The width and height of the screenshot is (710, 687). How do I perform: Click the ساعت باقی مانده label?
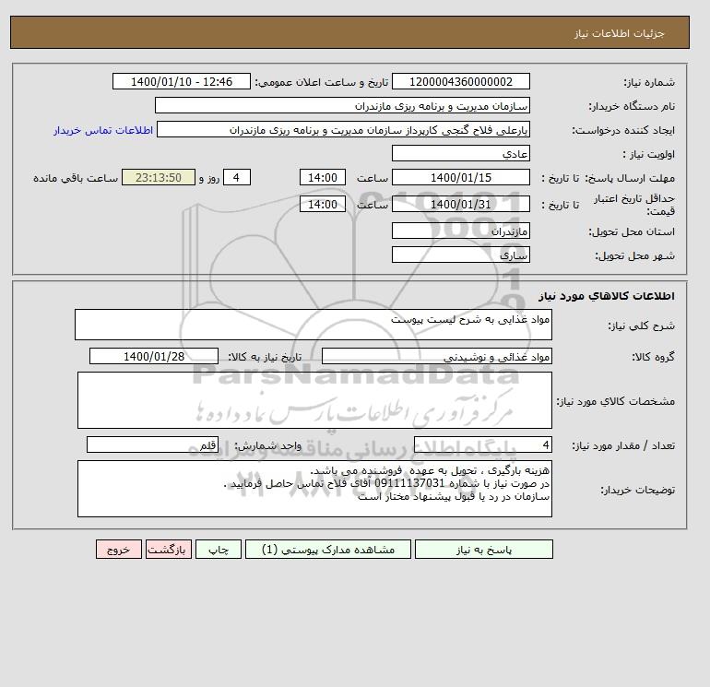point(76,178)
